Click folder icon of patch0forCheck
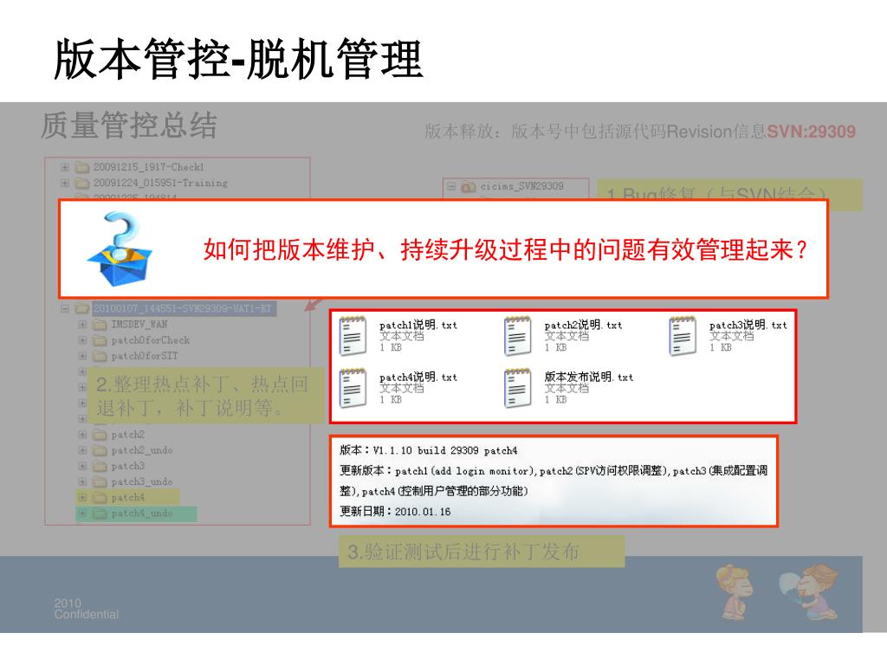Viewport: 887px width, 665px height. click(100, 339)
